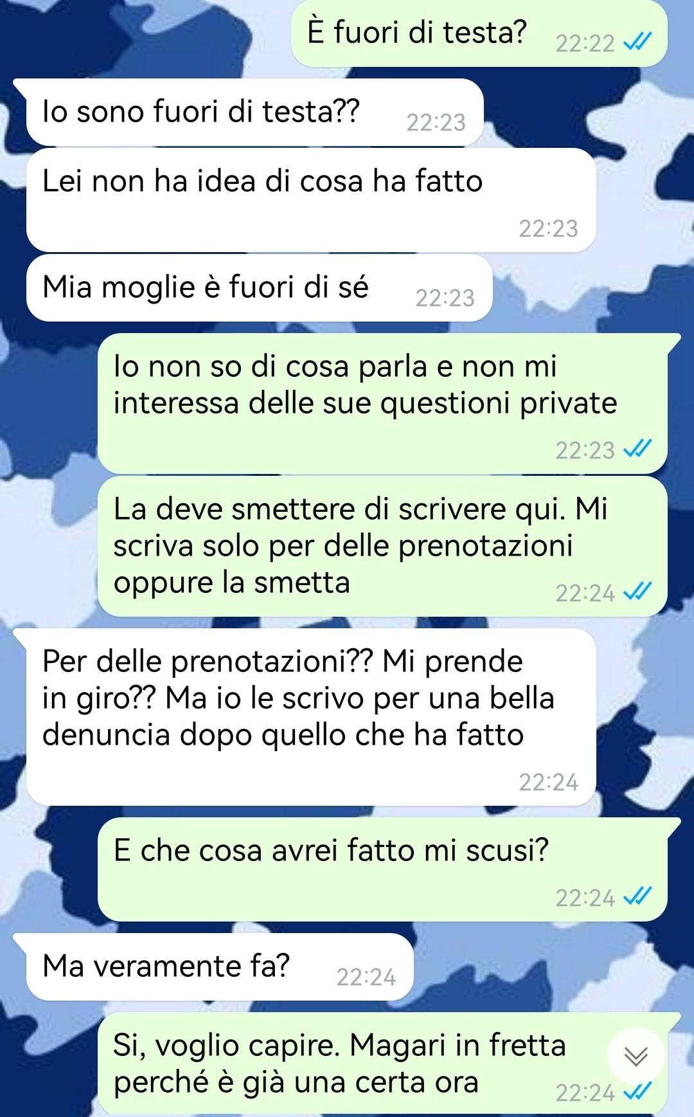Tap read-receipt checkmarks on 'È fuori di testa?'
Viewport: 694px width, 1117px height.
click(x=638, y=43)
